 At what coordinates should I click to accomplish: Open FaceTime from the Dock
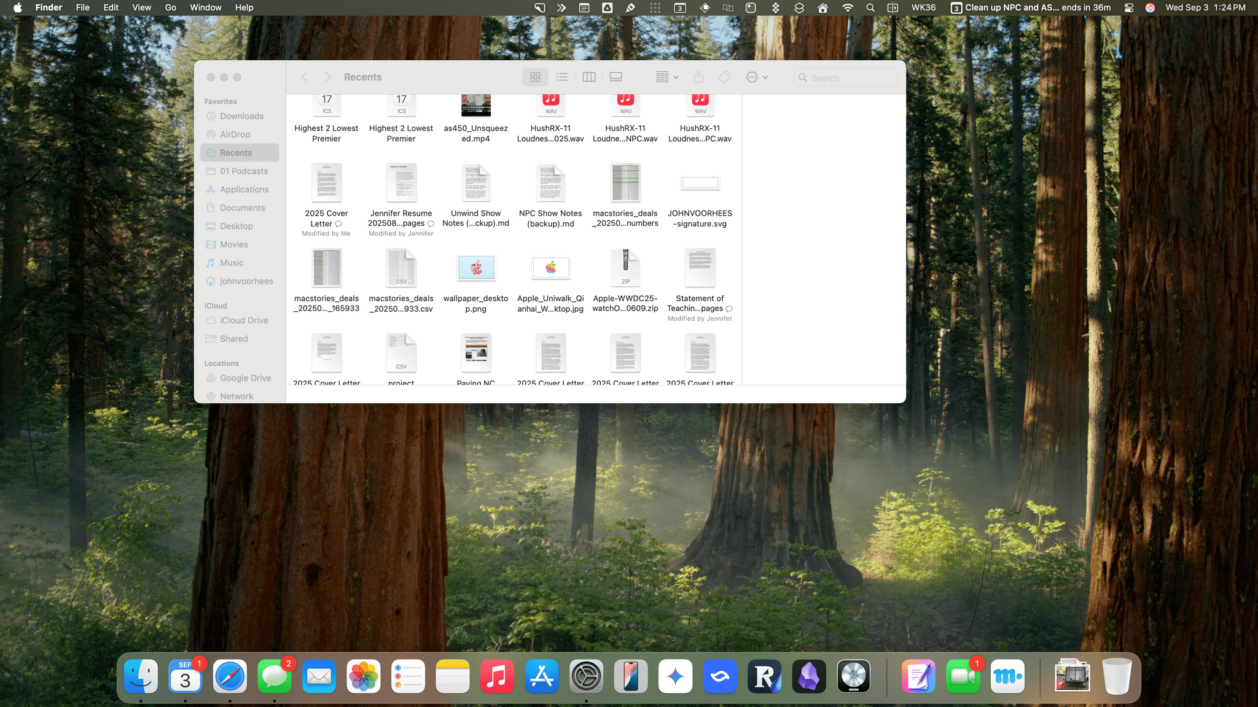pyautogui.click(x=963, y=677)
